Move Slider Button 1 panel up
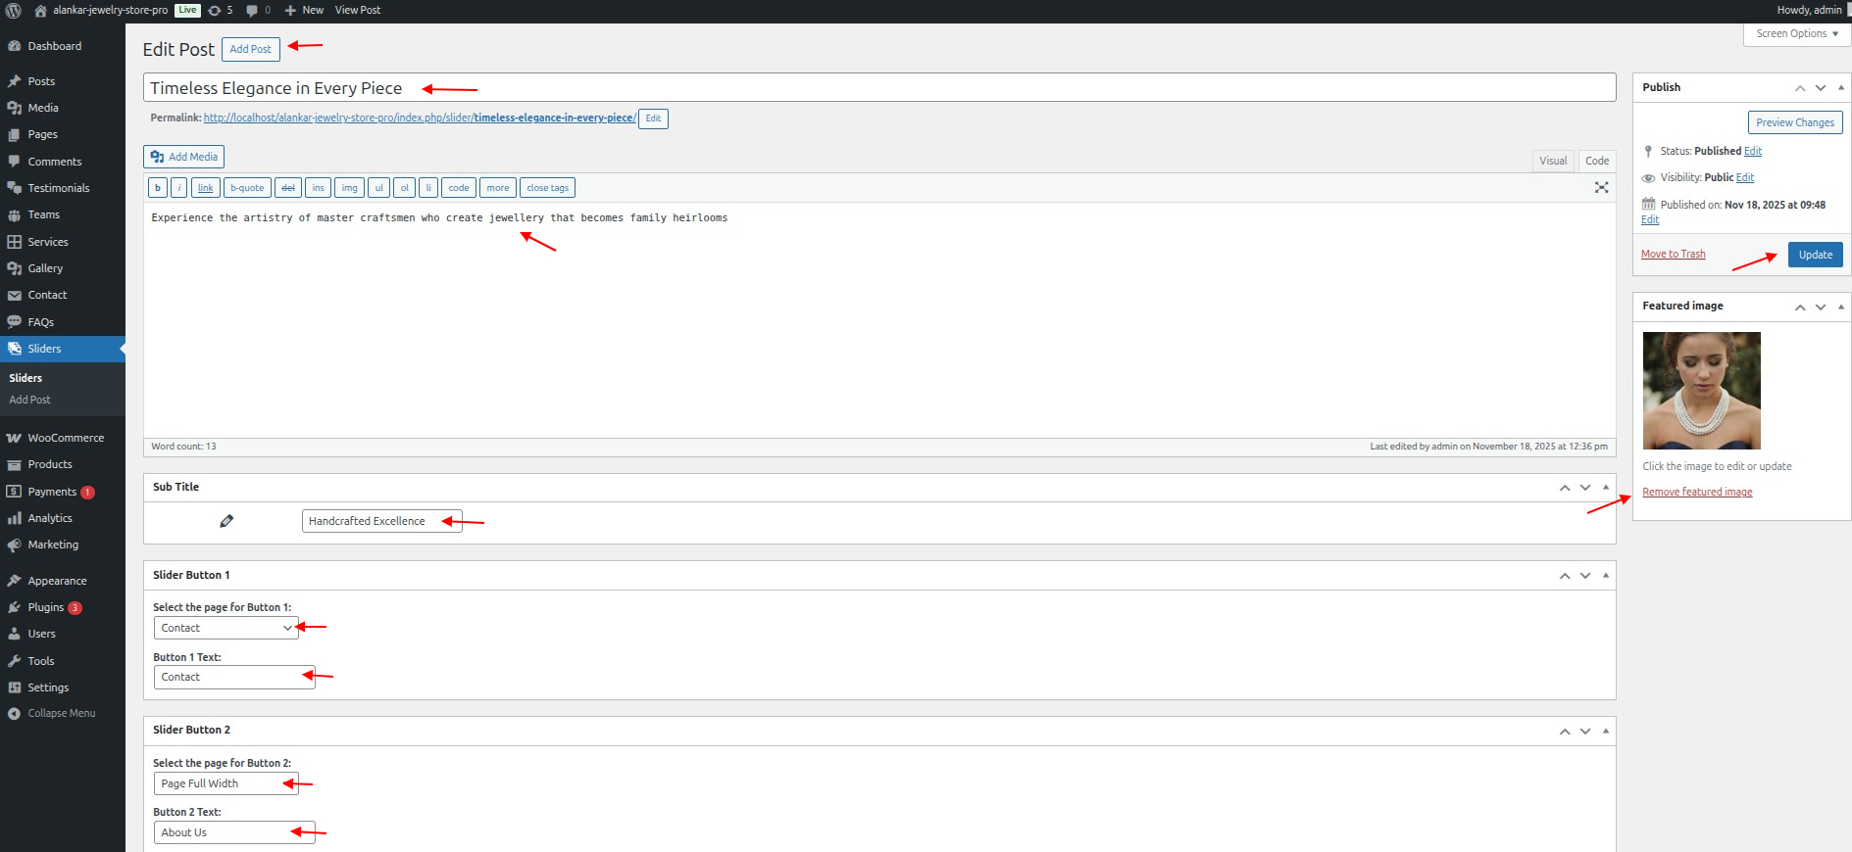The height and width of the screenshot is (852, 1852). tap(1565, 576)
